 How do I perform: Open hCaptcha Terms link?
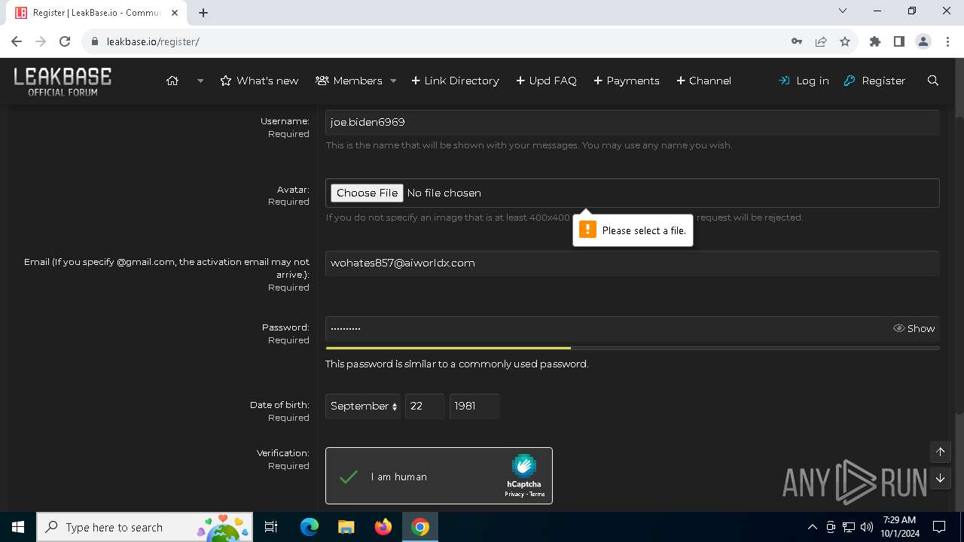pos(537,495)
